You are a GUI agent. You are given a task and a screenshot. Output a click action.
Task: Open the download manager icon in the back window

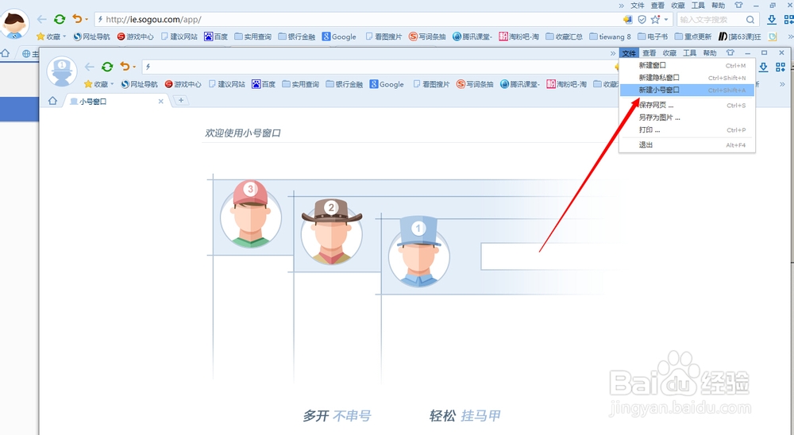(772, 20)
